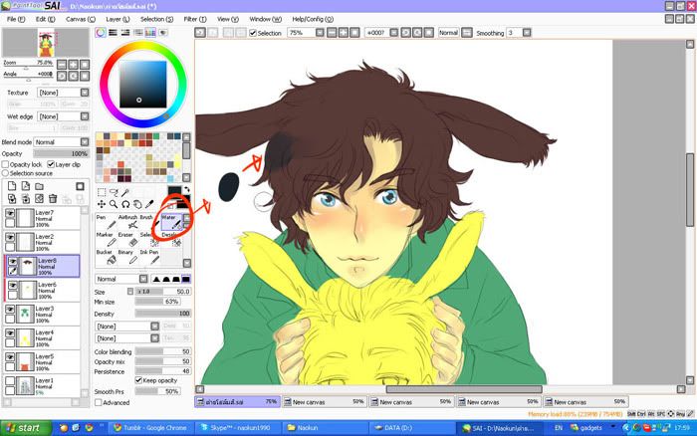Open the Texture dropdown
Viewport: 697px width, 436px height.
(62, 92)
